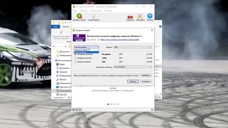This screenshot has height=128, width=228.
Task: Click the save path input field
Action: coord(107,75)
